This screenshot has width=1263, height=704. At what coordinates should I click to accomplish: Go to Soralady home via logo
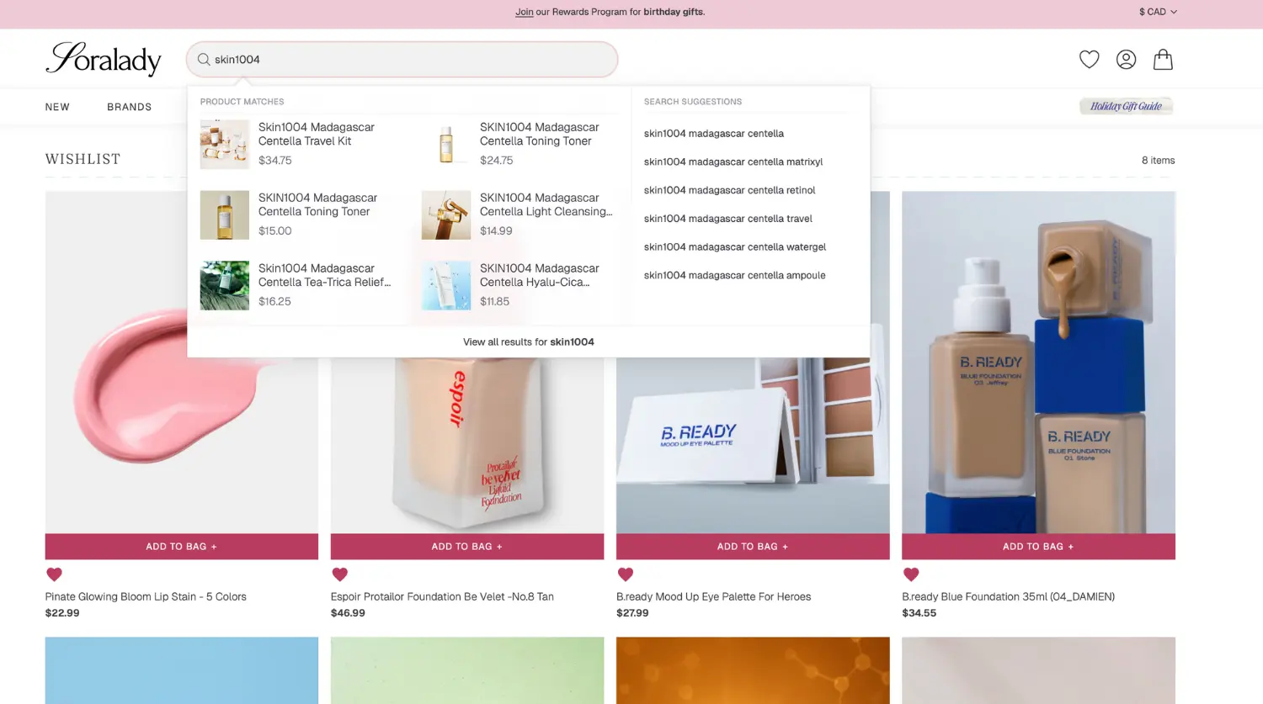[103, 59]
